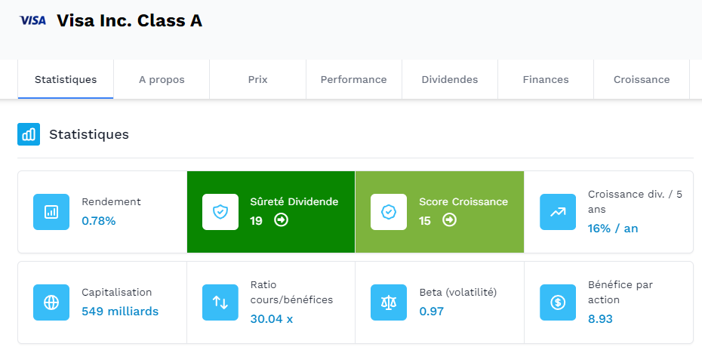Screen dimensions: 702x356
Task: Click the Croissance div. trending arrow icon
Action: coord(558,212)
